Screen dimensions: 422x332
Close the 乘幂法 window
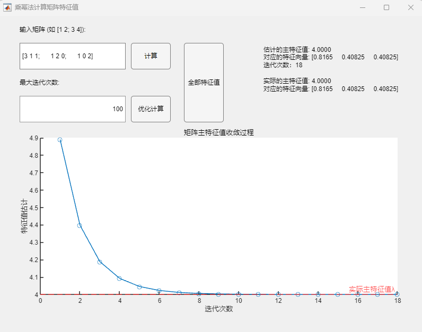point(410,7)
